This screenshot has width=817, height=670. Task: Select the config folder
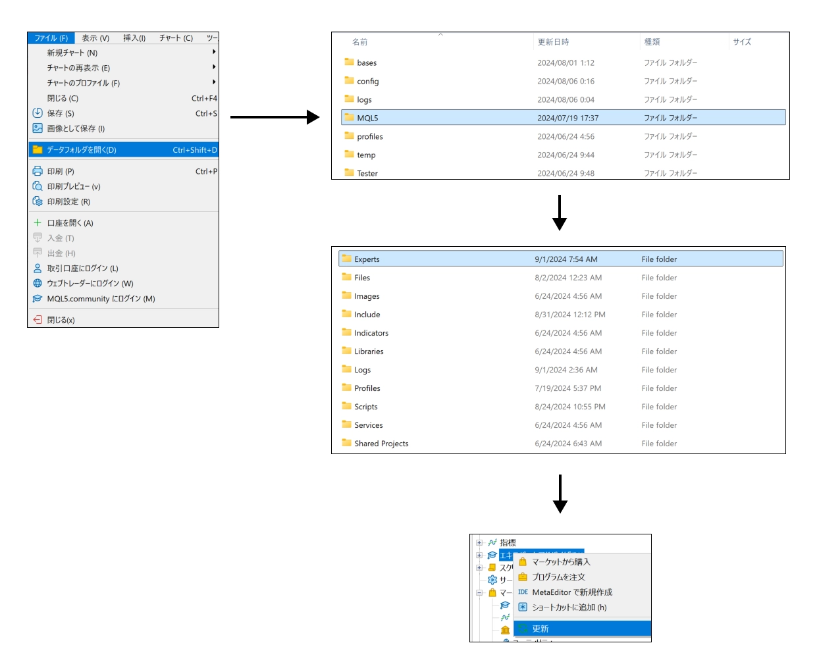point(564,81)
